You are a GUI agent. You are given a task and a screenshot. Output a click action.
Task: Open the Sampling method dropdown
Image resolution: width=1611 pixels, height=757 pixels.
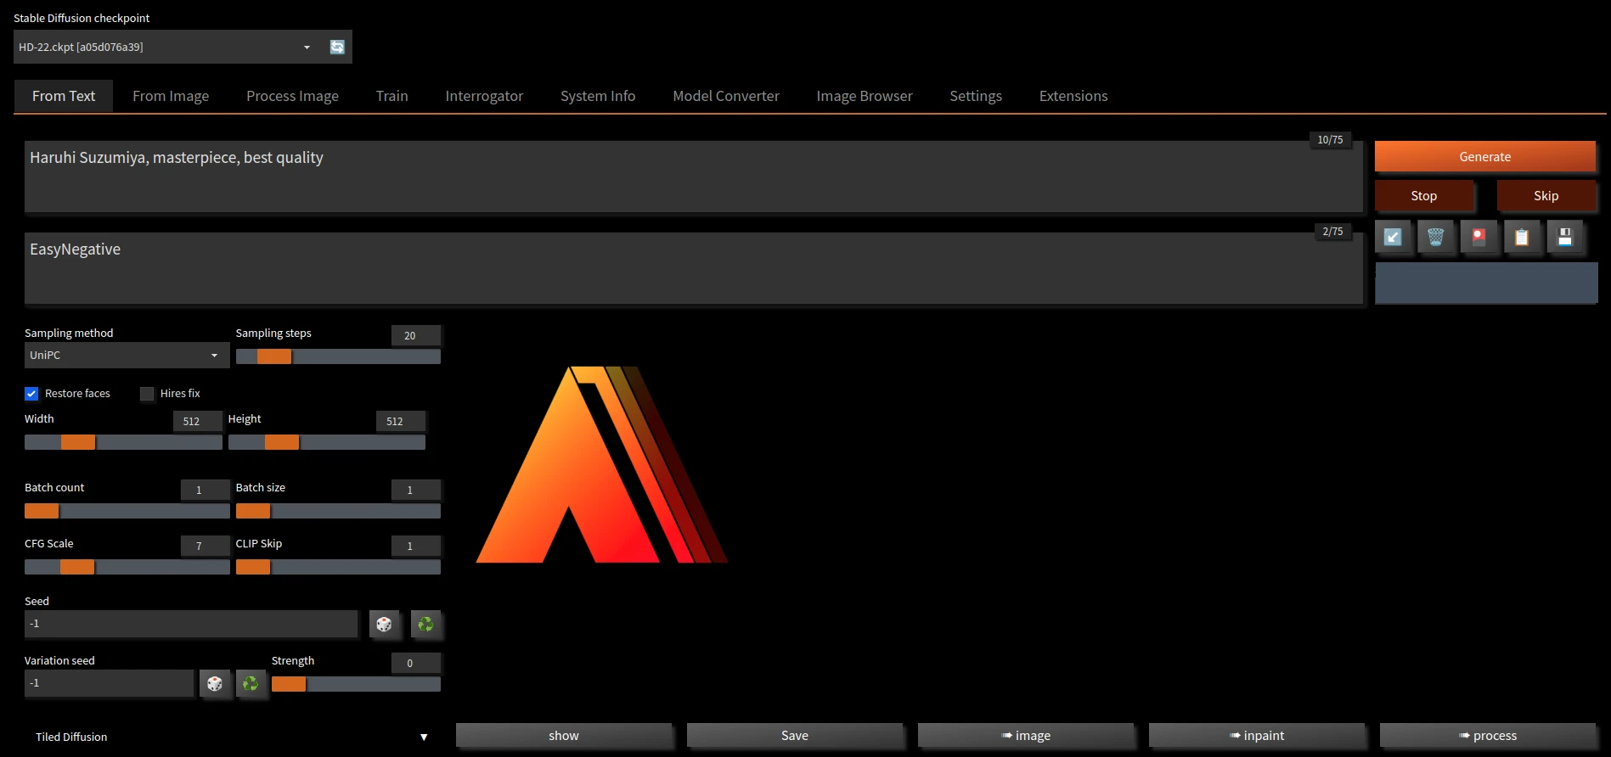coord(127,356)
